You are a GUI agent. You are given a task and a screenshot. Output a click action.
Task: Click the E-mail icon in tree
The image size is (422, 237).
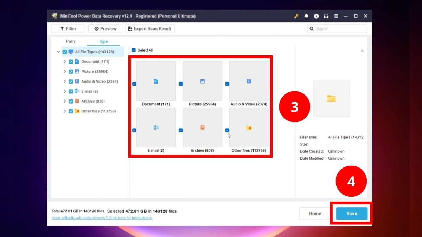tap(77, 91)
